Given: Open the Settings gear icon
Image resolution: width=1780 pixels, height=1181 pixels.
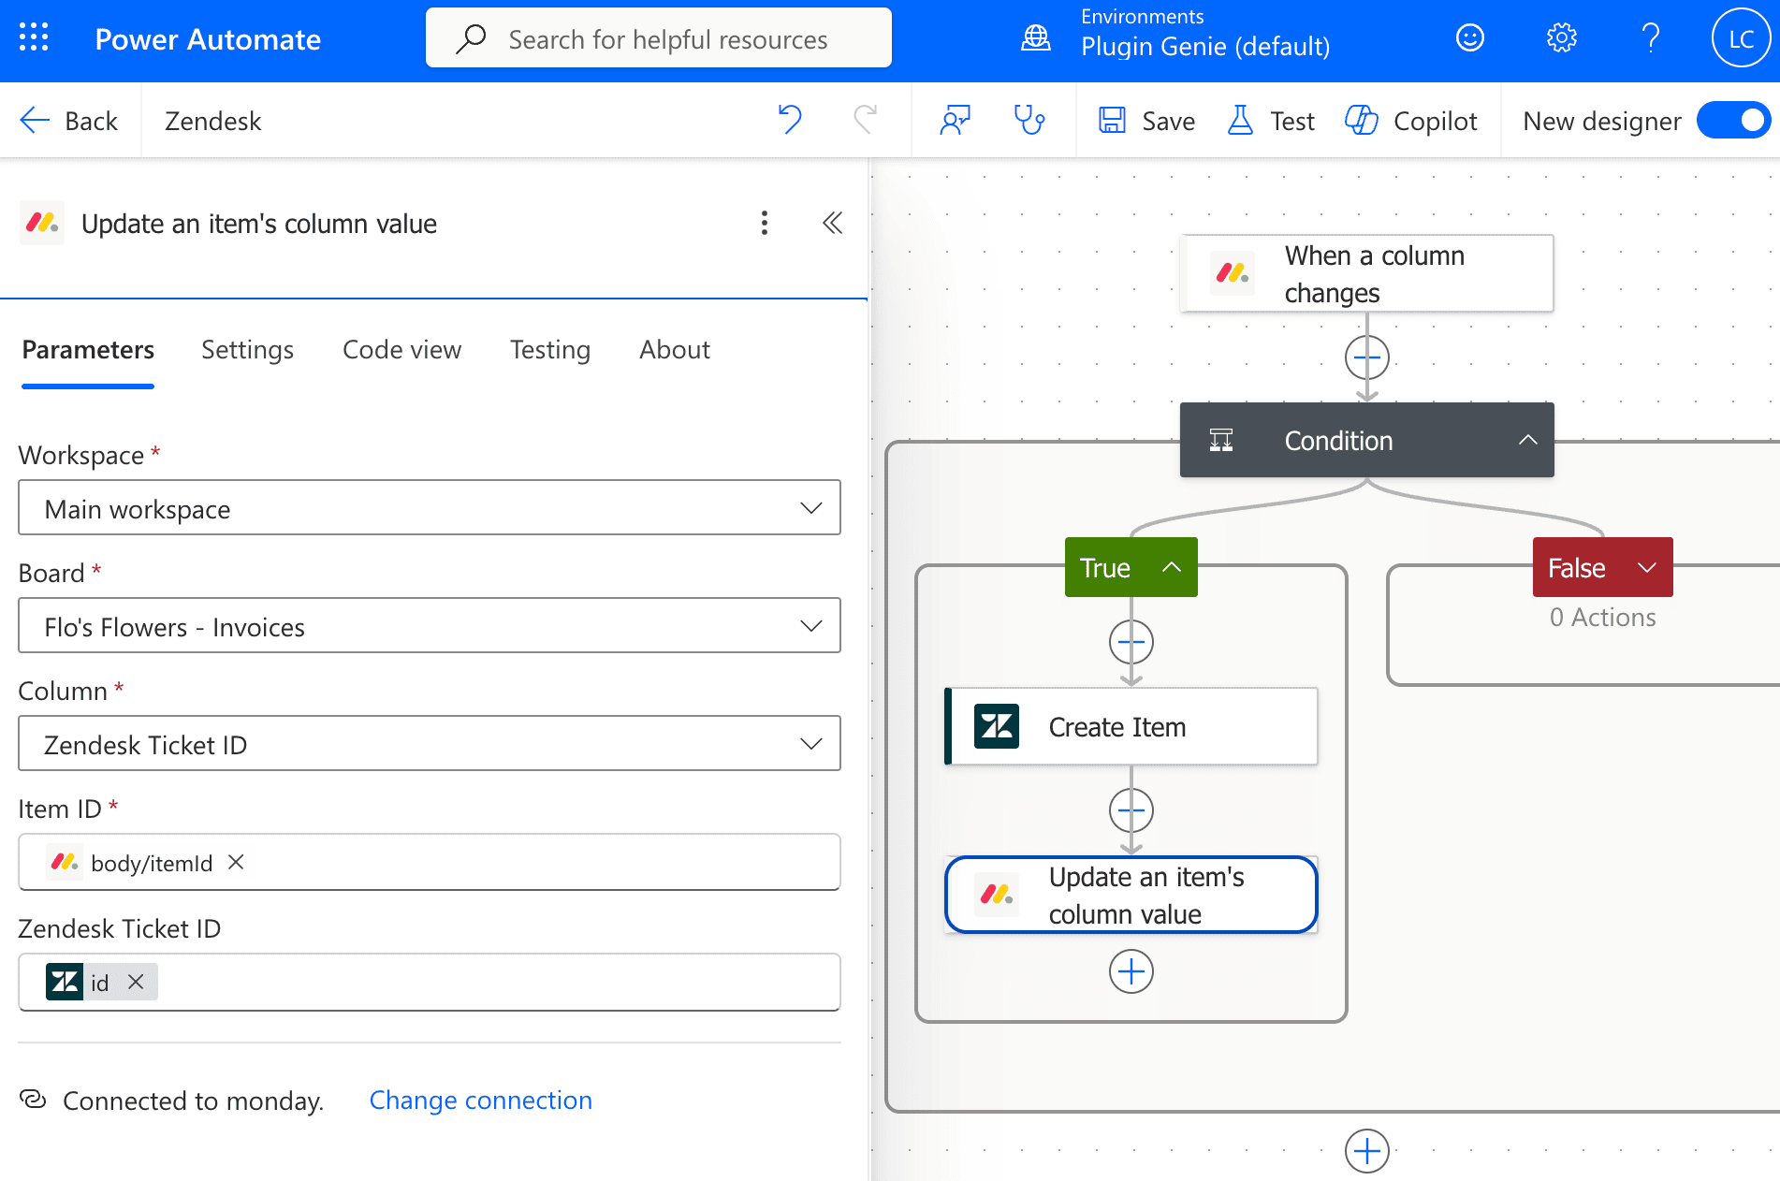Looking at the screenshot, I should (x=1561, y=38).
